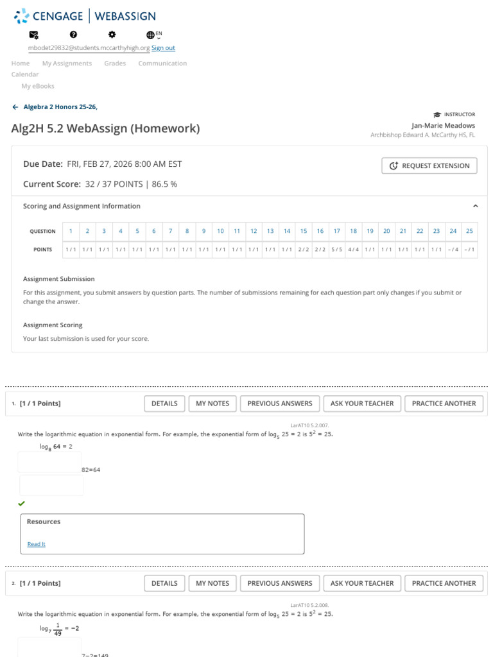Jump to question 18 link
493x657 pixels.
354,231
